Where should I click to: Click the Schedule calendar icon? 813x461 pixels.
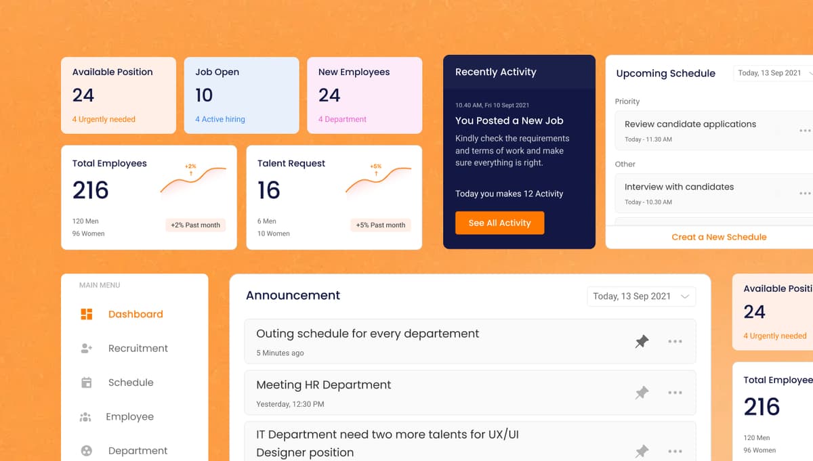[x=86, y=382]
